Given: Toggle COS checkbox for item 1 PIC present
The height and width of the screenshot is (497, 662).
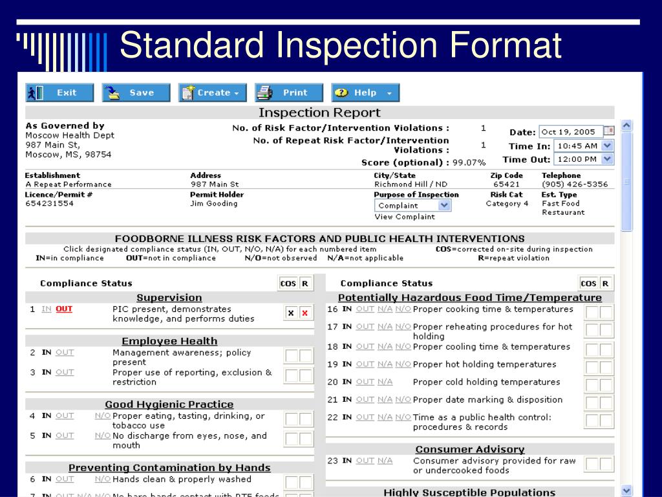Looking at the screenshot, I should click(291, 313).
